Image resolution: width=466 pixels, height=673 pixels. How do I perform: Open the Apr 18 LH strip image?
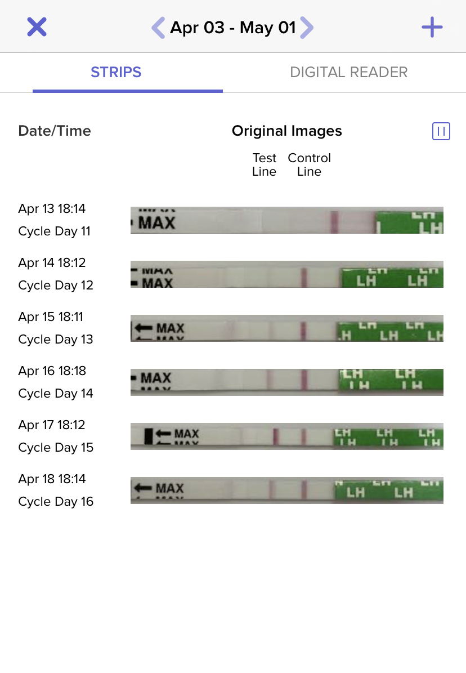pos(286,491)
